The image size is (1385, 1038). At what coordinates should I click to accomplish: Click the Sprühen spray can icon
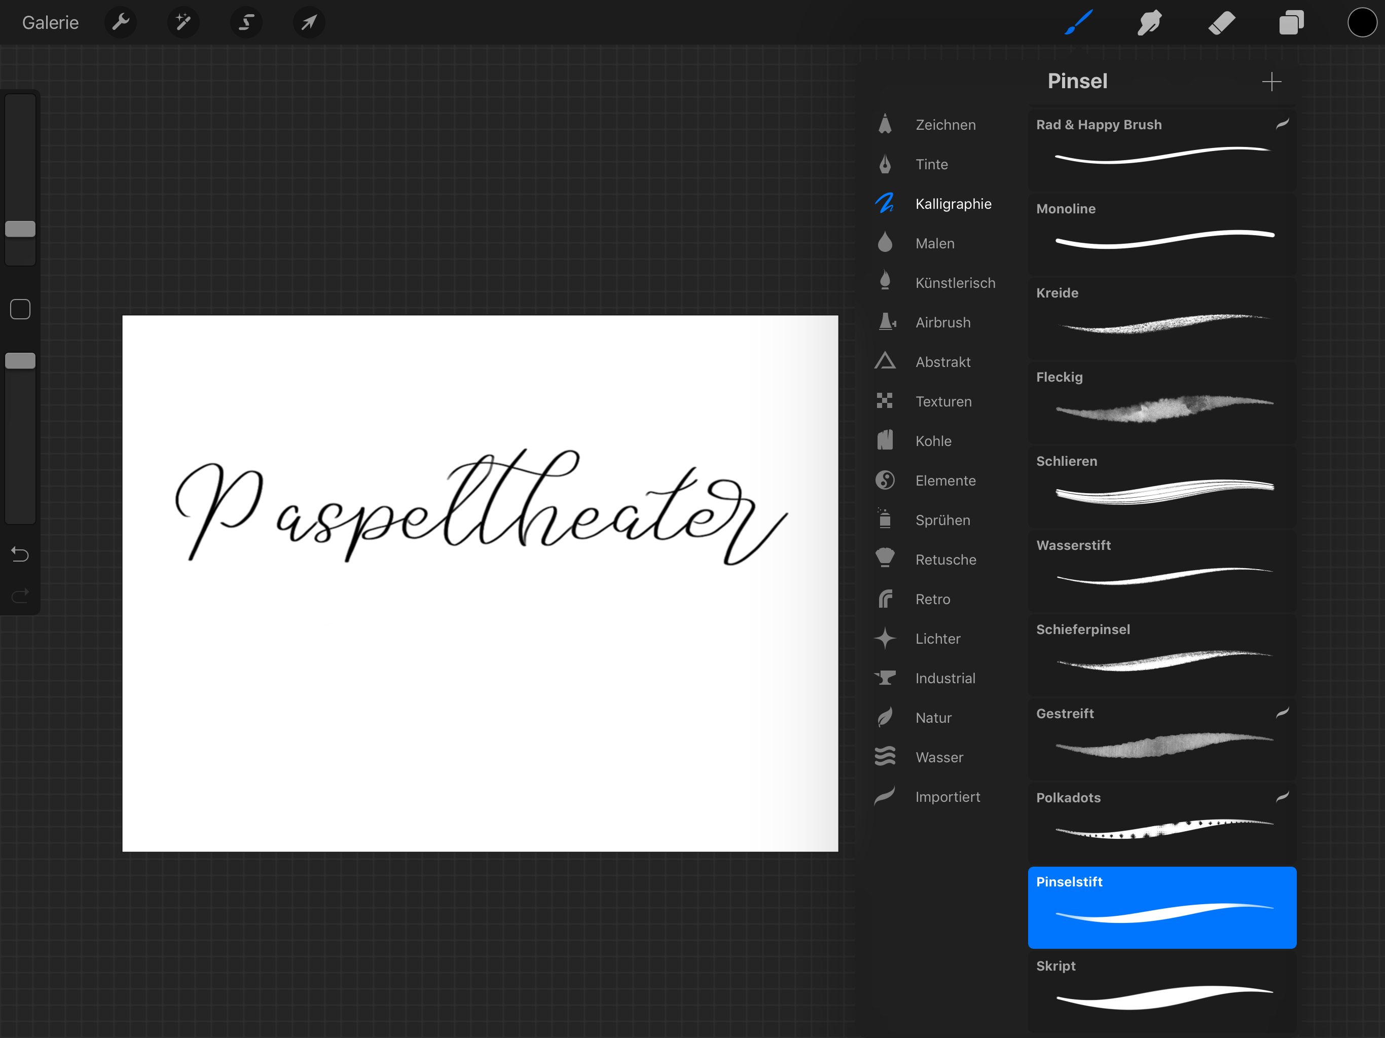[x=884, y=518]
